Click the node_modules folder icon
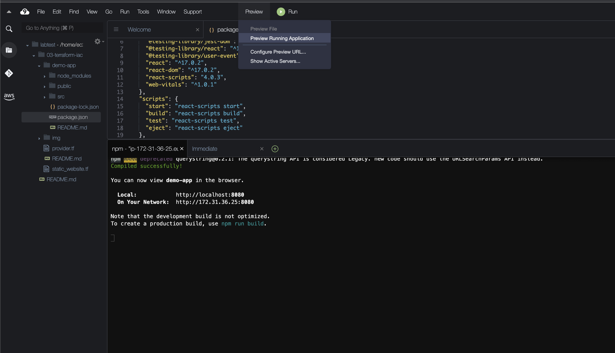Image resolution: width=615 pixels, height=353 pixels. [x=52, y=75]
